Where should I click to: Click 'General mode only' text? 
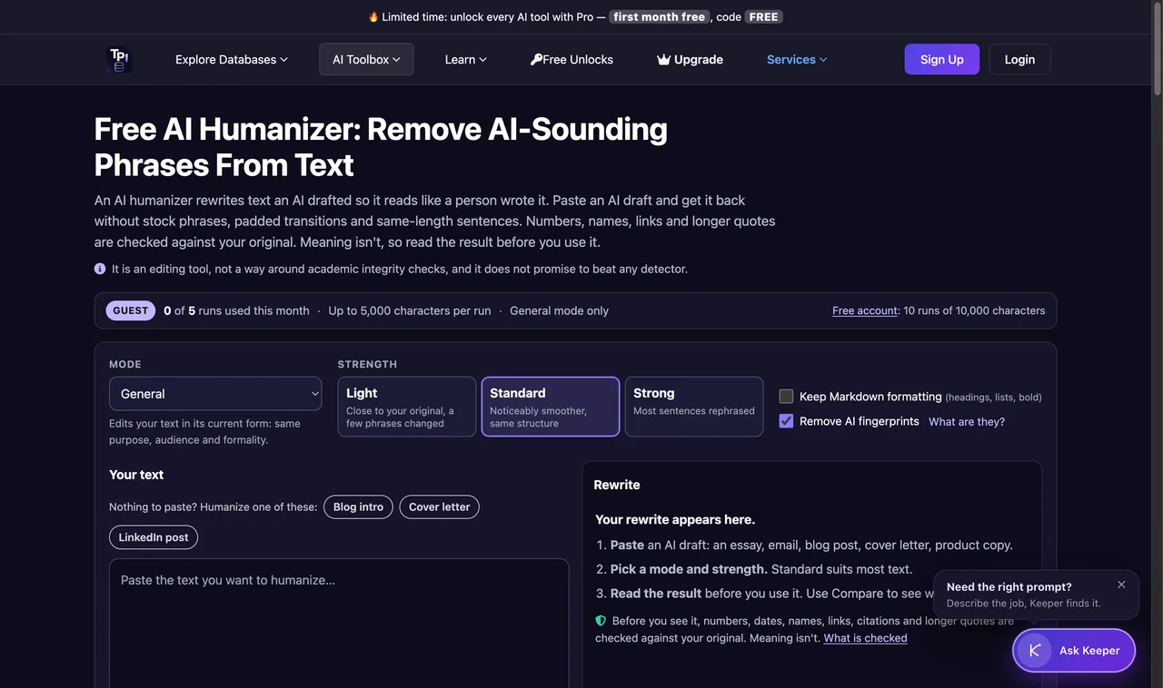pyautogui.click(x=559, y=310)
